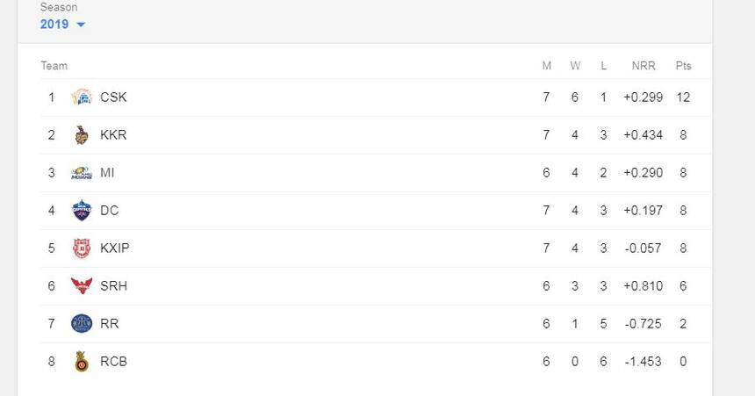This screenshot has width=755, height=396.
Task: Select the RCB team name
Action: 113,362
